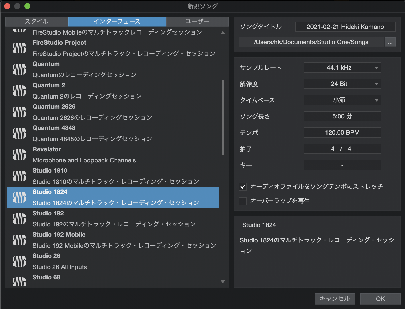405x309 pixels.
Task: Click the PreSonus icon beside FireStudio Project
Action: click(x=19, y=48)
